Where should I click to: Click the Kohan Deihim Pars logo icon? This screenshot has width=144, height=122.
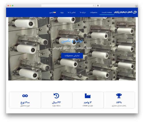(x=135, y=12)
